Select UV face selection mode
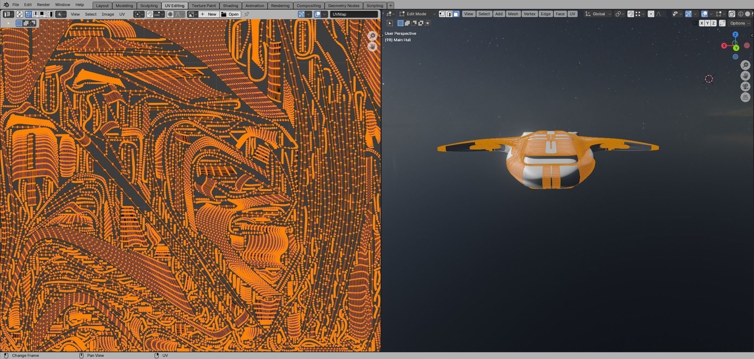This screenshot has height=359, width=754. tap(42, 14)
